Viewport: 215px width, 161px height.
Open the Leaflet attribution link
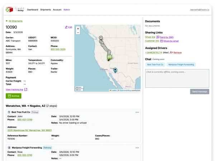tap(114, 91)
